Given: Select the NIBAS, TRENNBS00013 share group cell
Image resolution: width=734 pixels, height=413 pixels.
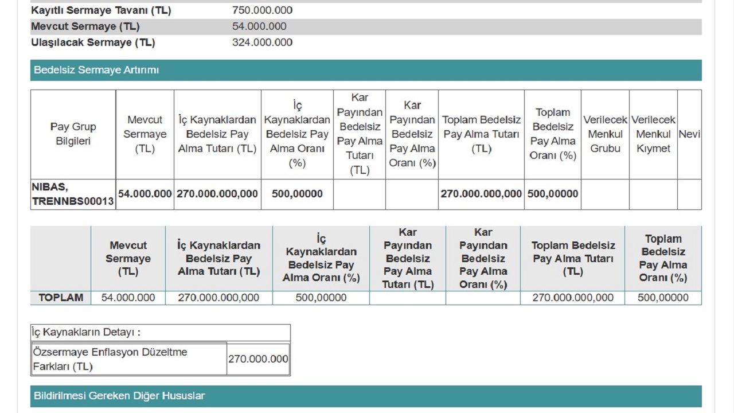Looking at the screenshot, I should [73, 194].
